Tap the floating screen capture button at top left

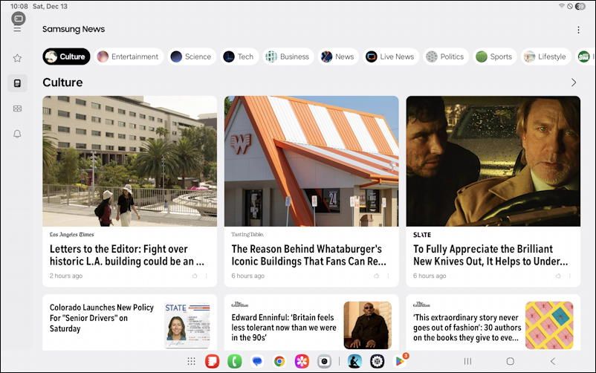point(19,19)
